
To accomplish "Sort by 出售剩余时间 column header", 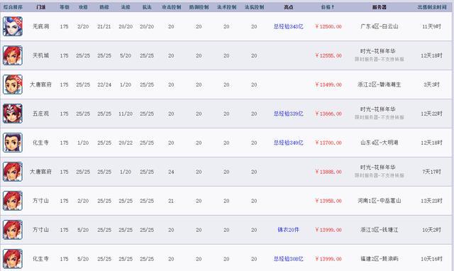I will point(432,7).
